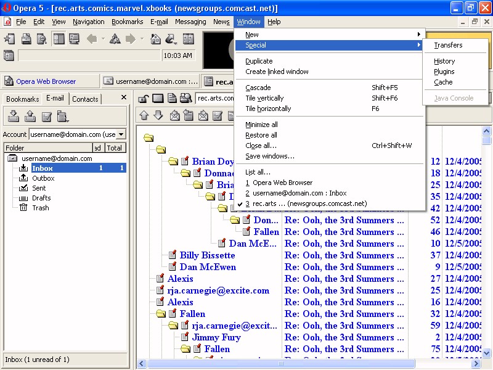Open the File menu
Image resolution: width=493 pixels, height=370 pixels.
[x=21, y=22]
